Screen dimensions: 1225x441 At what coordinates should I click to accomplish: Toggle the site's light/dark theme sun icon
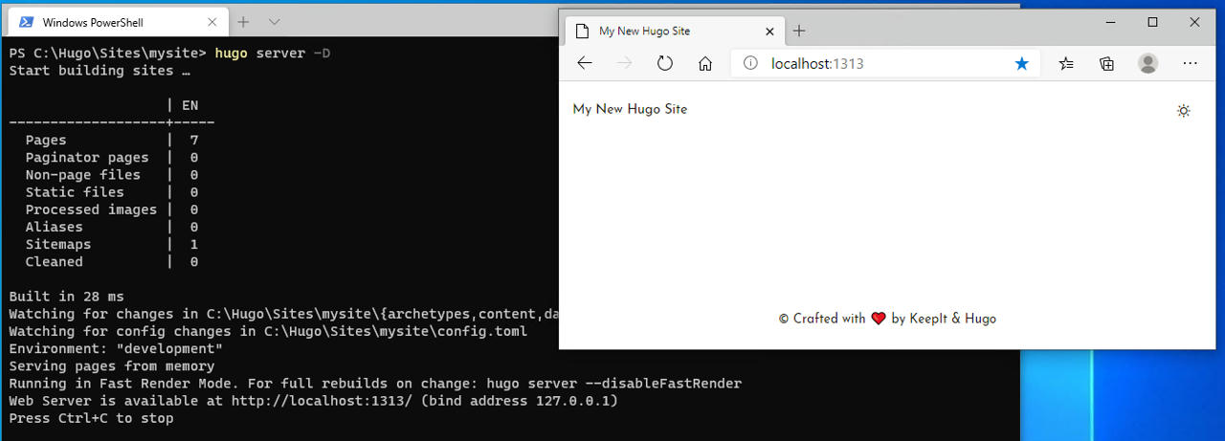tap(1184, 111)
